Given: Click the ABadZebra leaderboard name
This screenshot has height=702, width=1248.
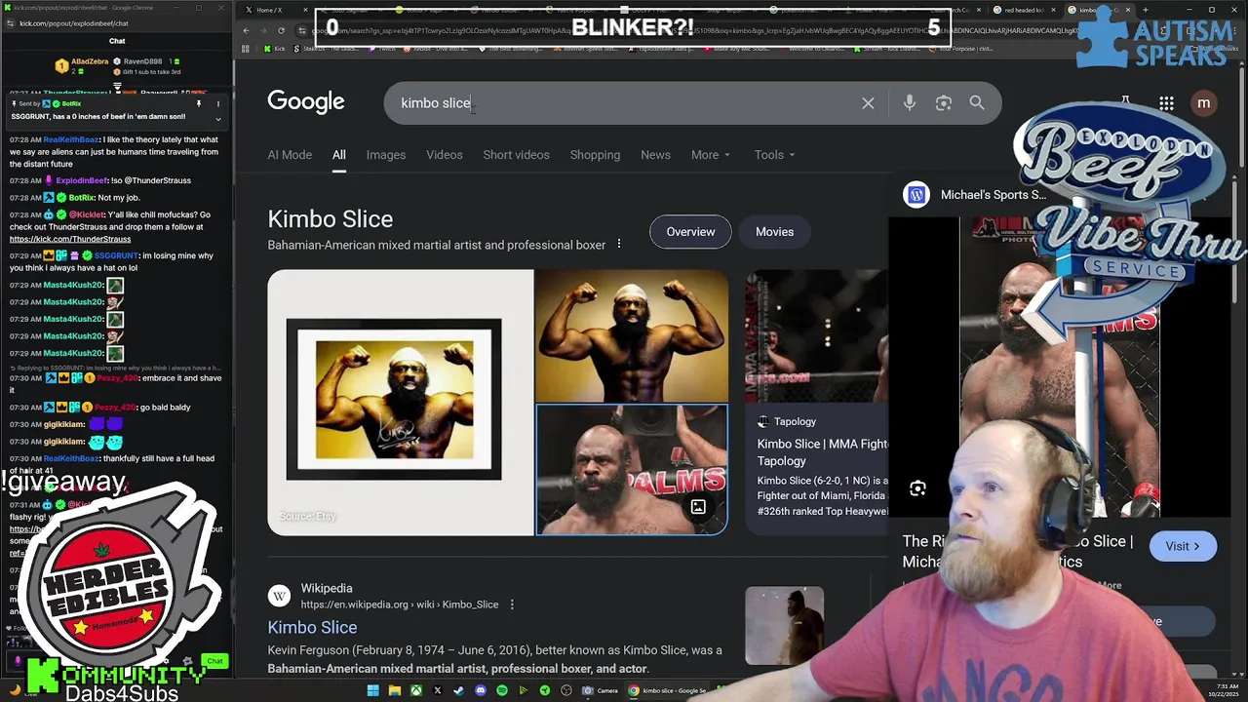Looking at the screenshot, I should 90,61.
